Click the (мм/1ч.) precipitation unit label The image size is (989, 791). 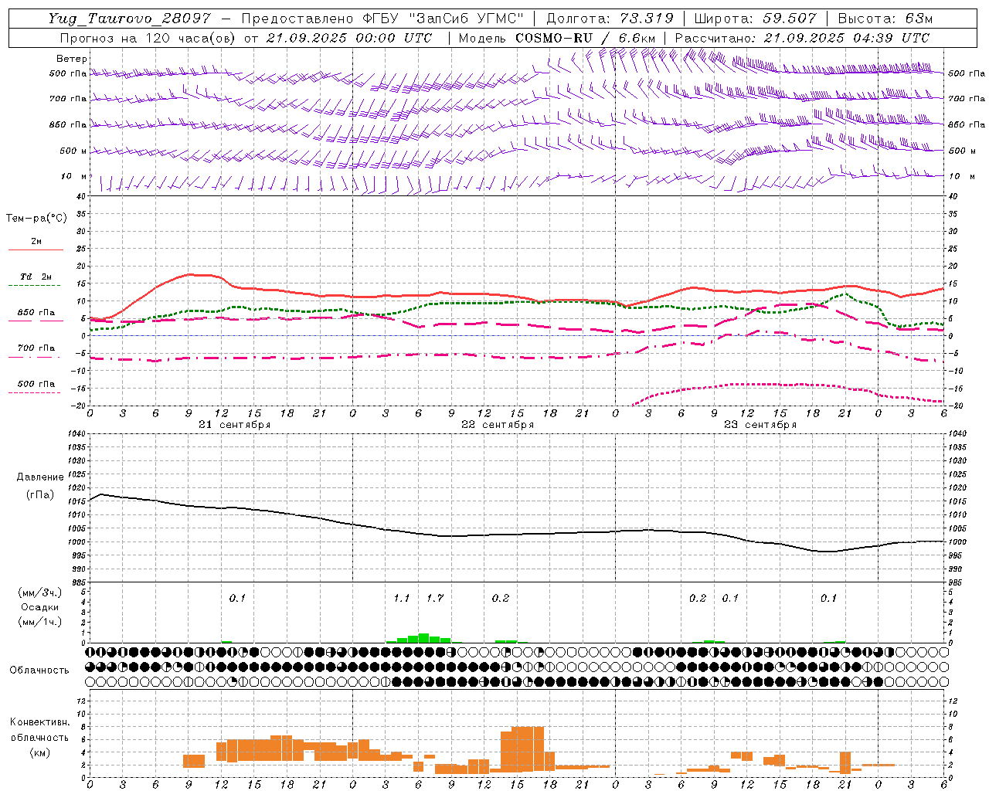(x=40, y=622)
